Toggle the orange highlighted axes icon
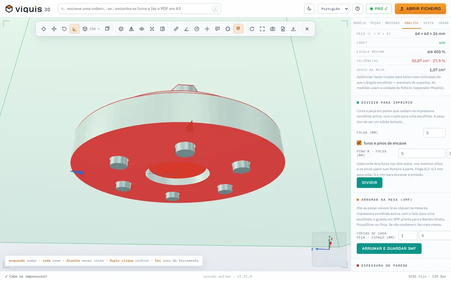The height and width of the screenshot is (281, 451). [75, 28]
